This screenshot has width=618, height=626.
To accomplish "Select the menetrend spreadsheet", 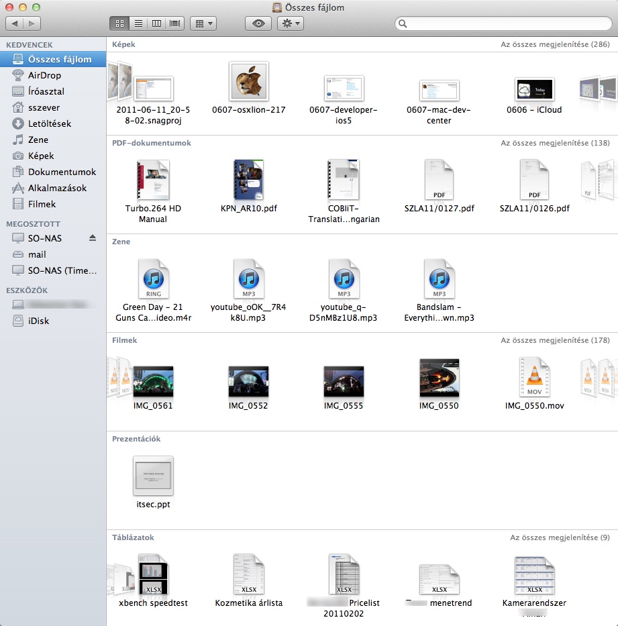I will (439, 580).
